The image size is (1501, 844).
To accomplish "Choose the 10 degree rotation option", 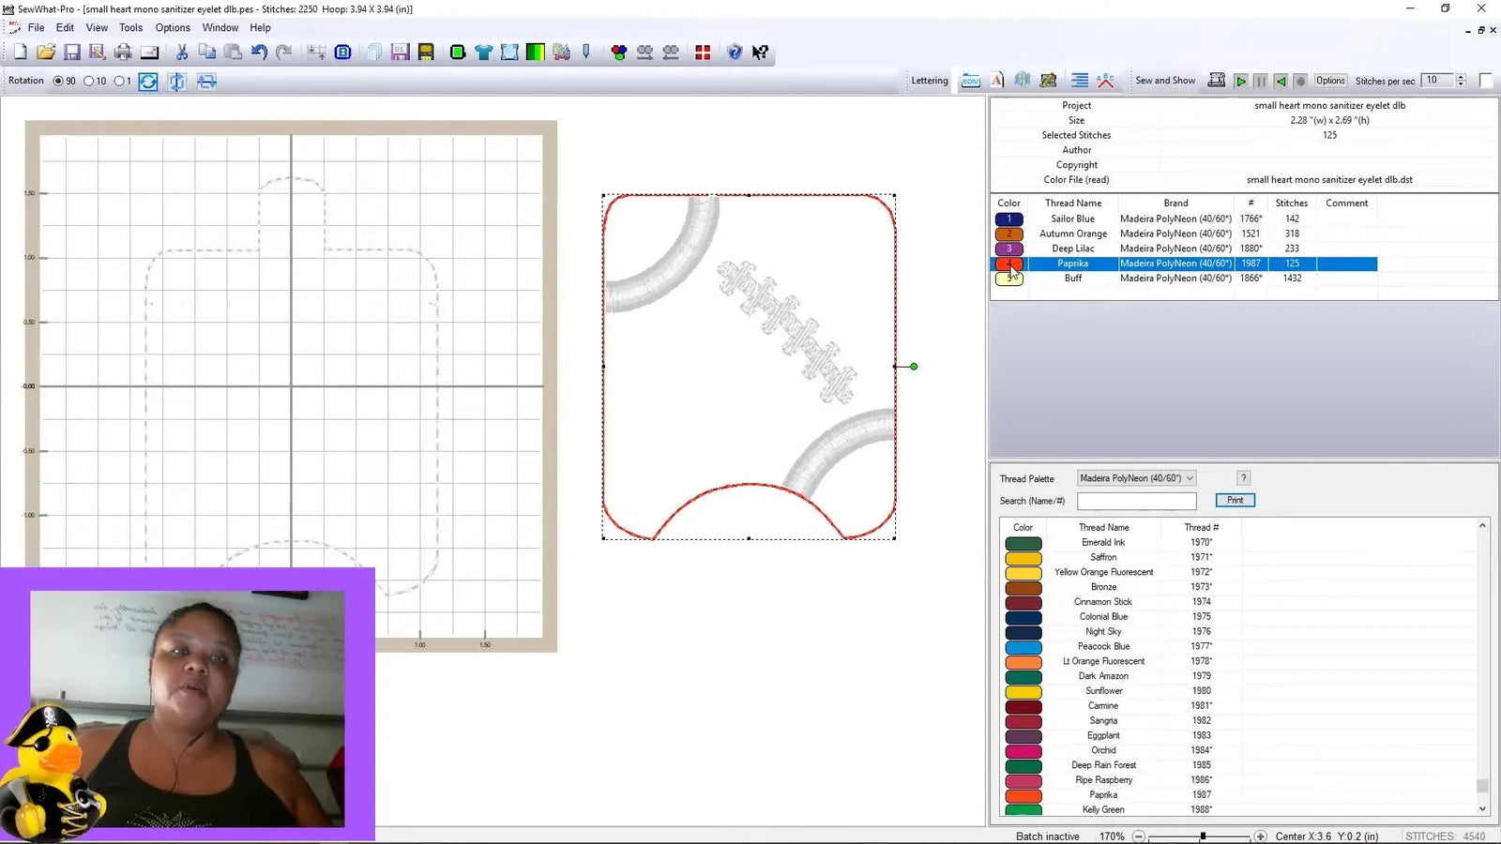I will [x=88, y=81].
